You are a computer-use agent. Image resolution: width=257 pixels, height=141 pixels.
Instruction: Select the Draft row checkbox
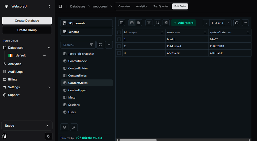click(x=119, y=39)
